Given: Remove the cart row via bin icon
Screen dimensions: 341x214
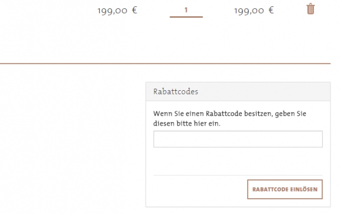Looking at the screenshot, I should pyautogui.click(x=310, y=9).
